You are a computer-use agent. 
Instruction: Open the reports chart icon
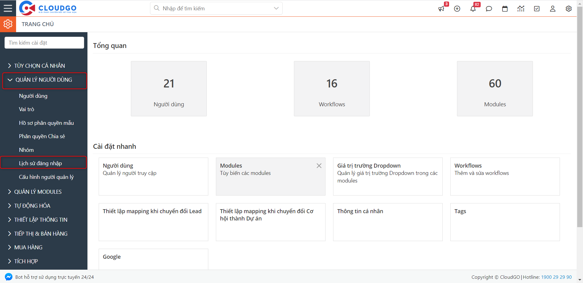pyautogui.click(x=521, y=9)
